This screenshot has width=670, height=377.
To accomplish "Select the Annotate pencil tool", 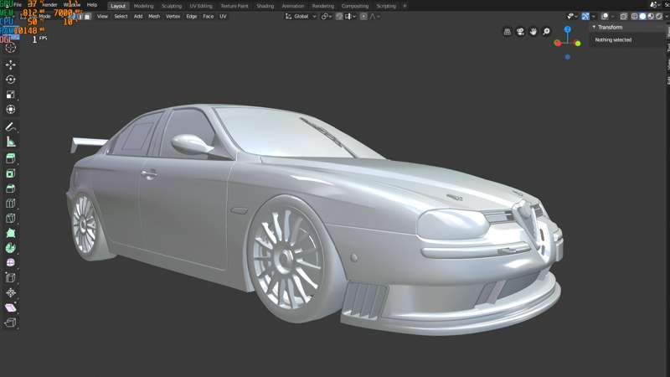I will 11,127.
